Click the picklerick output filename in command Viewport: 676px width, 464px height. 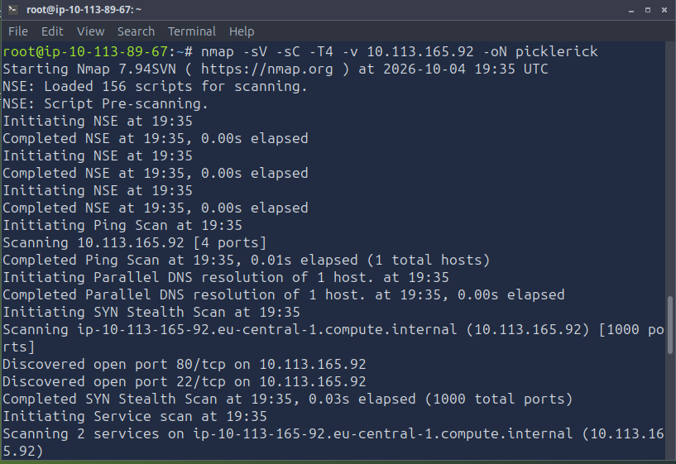[x=556, y=52]
